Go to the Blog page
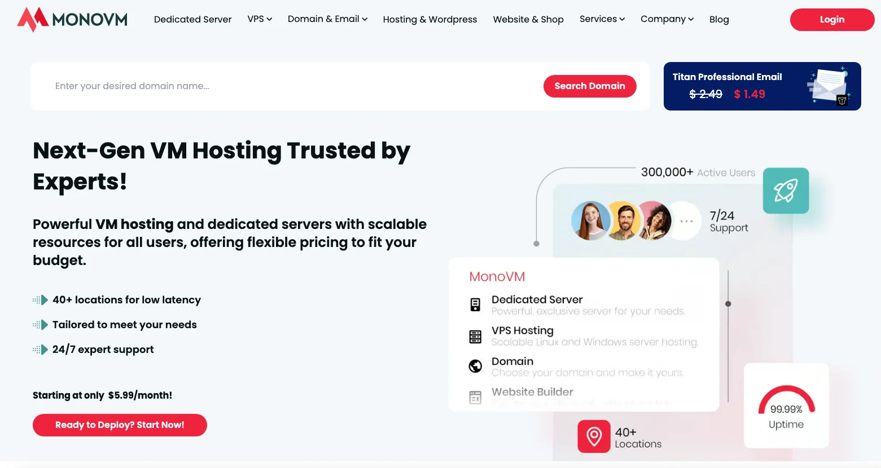Image resolution: width=881 pixels, height=468 pixels. [x=719, y=20]
